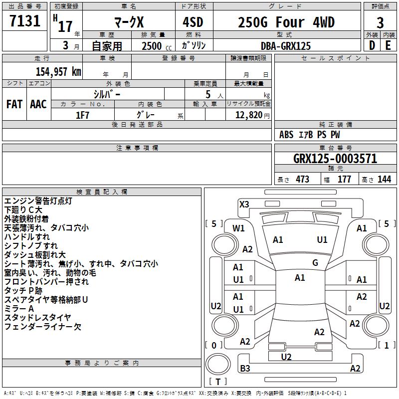Viewport: 399px width, 399px height.
Task: Select note スペアタイヤ等格納部U
Action: (46, 300)
